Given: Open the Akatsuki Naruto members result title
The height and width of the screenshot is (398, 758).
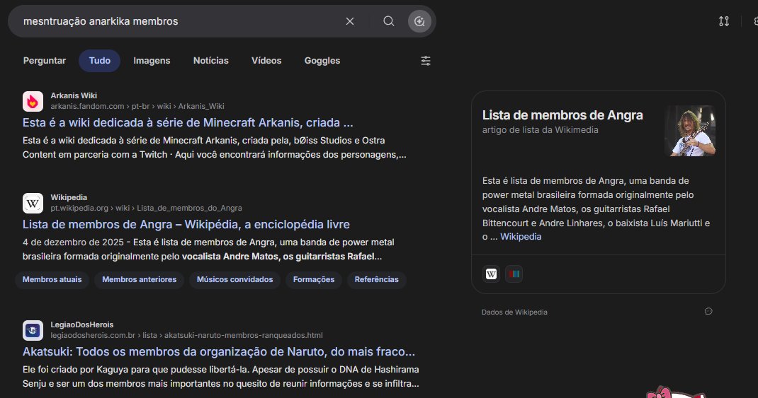Looking at the screenshot, I should [x=218, y=351].
